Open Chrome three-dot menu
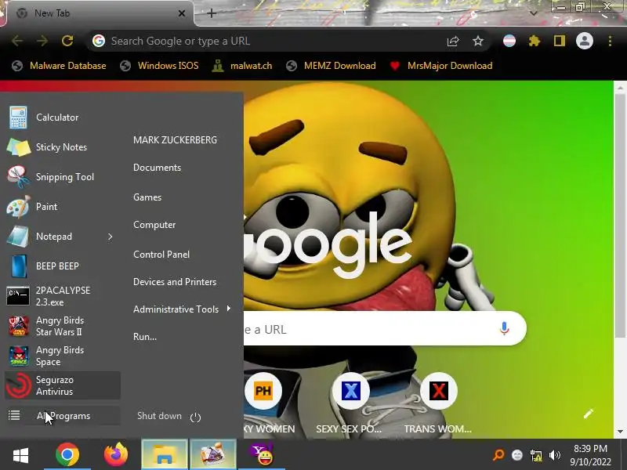627x470 pixels. point(610,41)
